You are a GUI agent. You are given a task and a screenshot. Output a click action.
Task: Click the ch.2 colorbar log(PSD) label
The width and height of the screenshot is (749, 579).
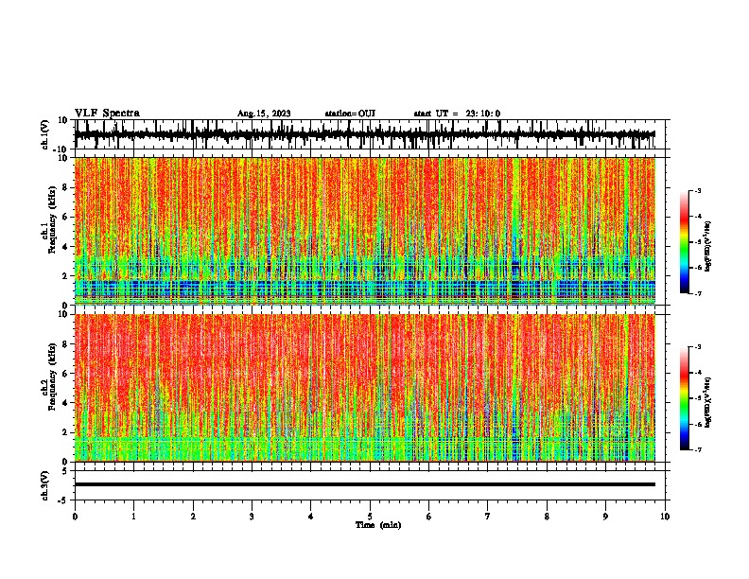click(707, 402)
